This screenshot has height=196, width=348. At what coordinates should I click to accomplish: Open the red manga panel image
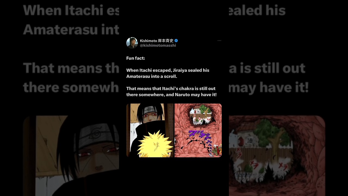pos(198,130)
